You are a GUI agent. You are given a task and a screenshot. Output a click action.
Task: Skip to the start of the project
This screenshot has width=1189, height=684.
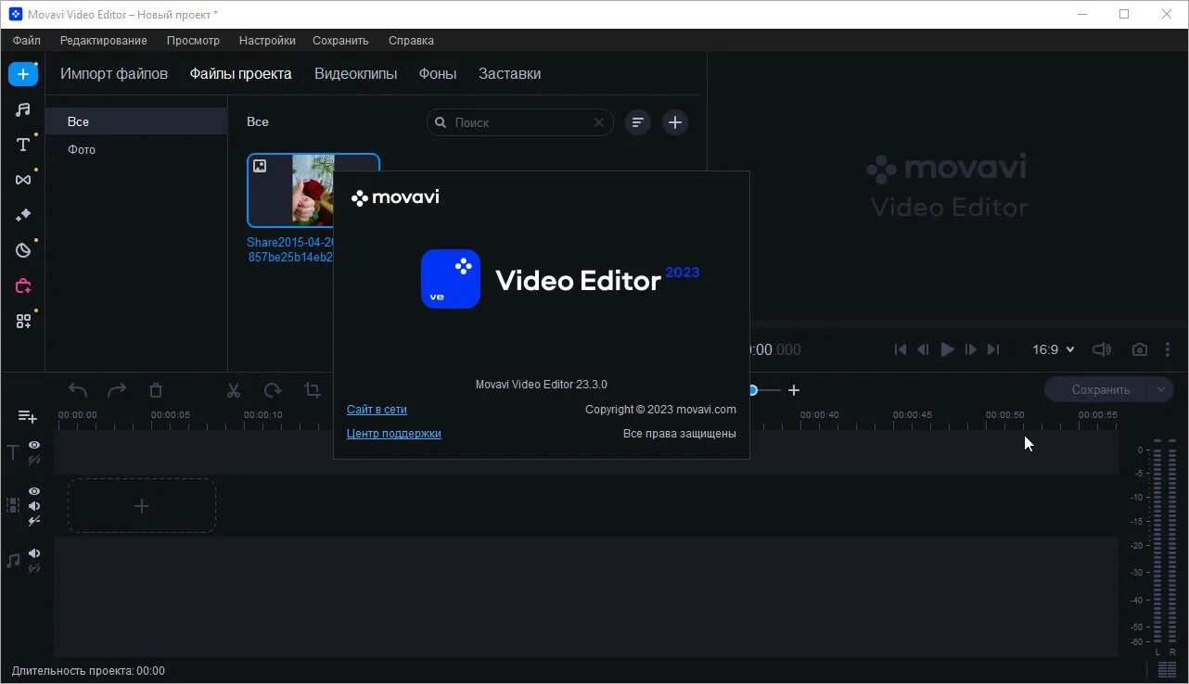900,349
